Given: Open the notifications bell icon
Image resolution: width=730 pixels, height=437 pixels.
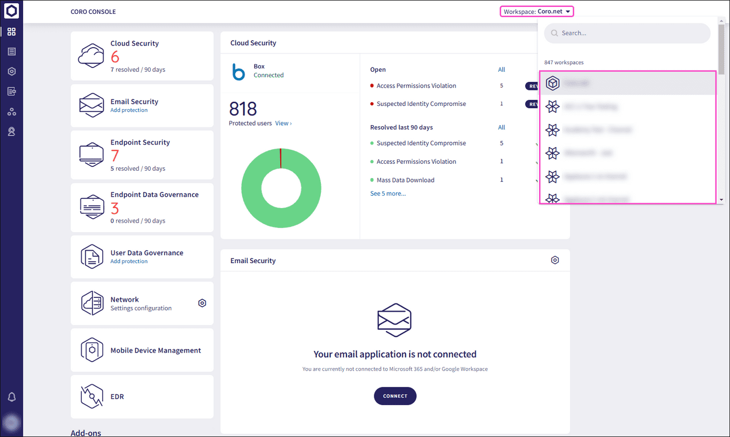Looking at the screenshot, I should click(11, 397).
